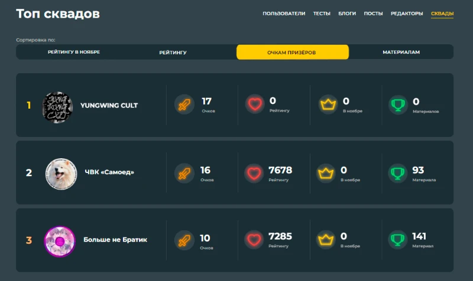Viewport: 473px width, 281px height.
Task: Click the trophy icon in YUNGWING CULT row
Action: tap(398, 105)
